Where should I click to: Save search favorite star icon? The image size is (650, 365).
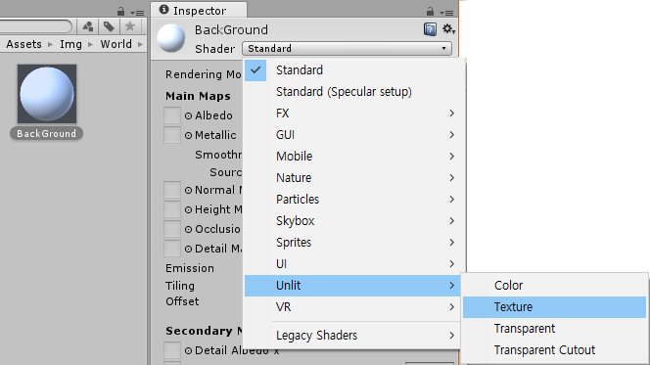(x=130, y=26)
